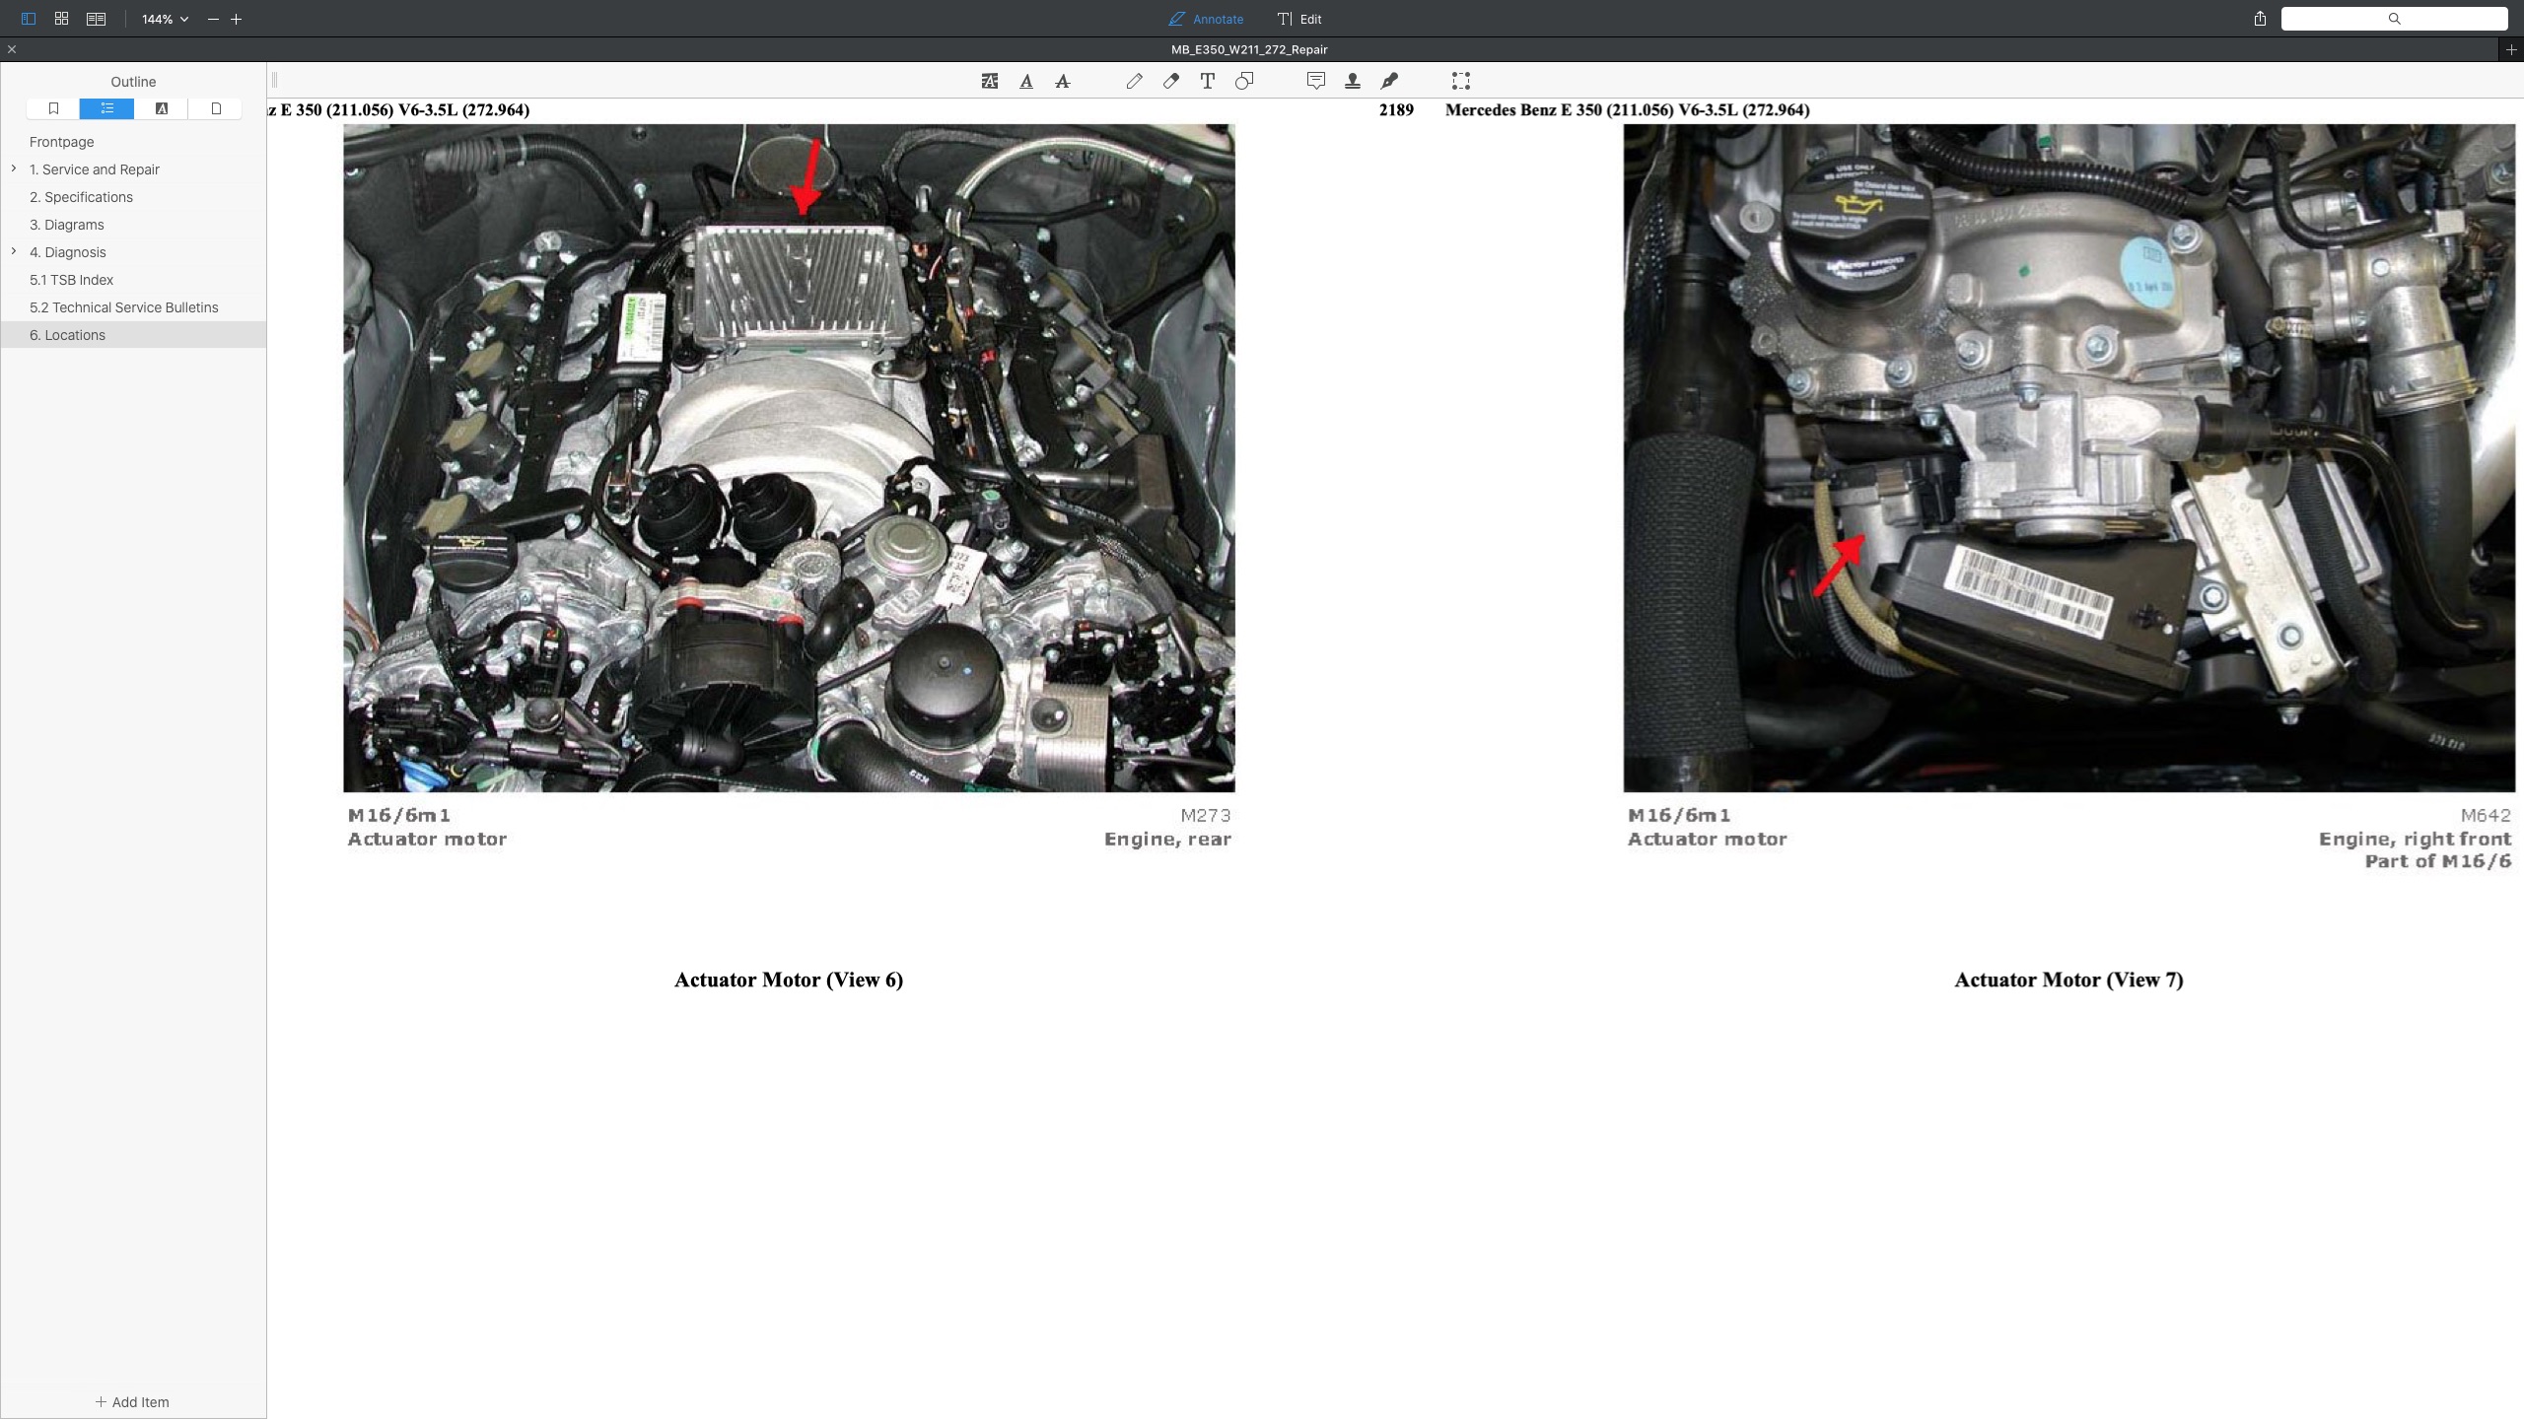Pick the Pencil drawing tool
This screenshot has height=1419, width=2524.
pyautogui.click(x=1134, y=81)
